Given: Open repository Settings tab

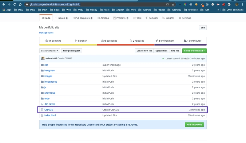Looking at the screenshot, I should point(185,18).
